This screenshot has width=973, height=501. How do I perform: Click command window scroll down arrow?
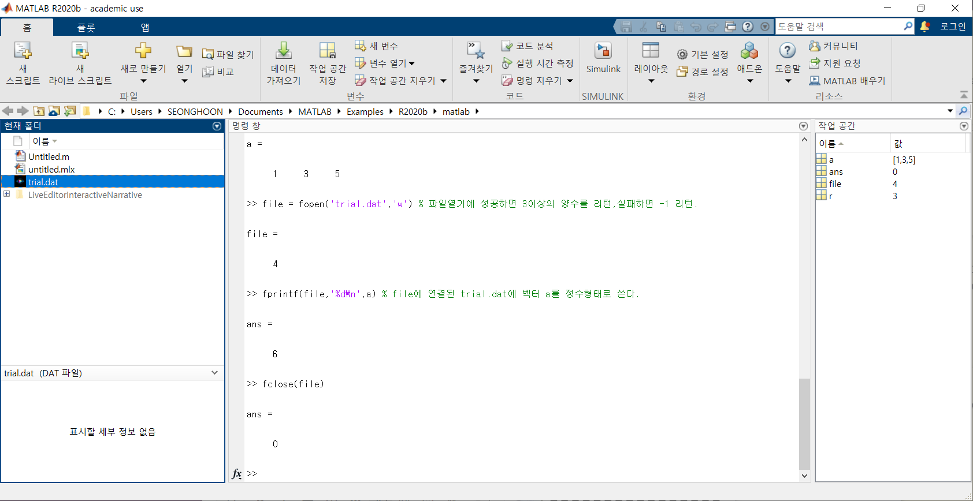(804, 476)
